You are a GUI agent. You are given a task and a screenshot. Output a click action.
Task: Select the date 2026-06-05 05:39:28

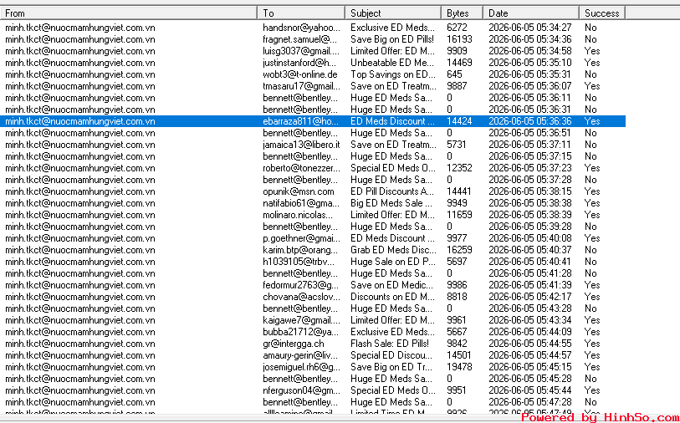pyautogui.click(x=530, y=227)
